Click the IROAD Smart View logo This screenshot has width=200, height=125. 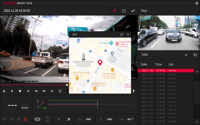(x=18, y=3)
